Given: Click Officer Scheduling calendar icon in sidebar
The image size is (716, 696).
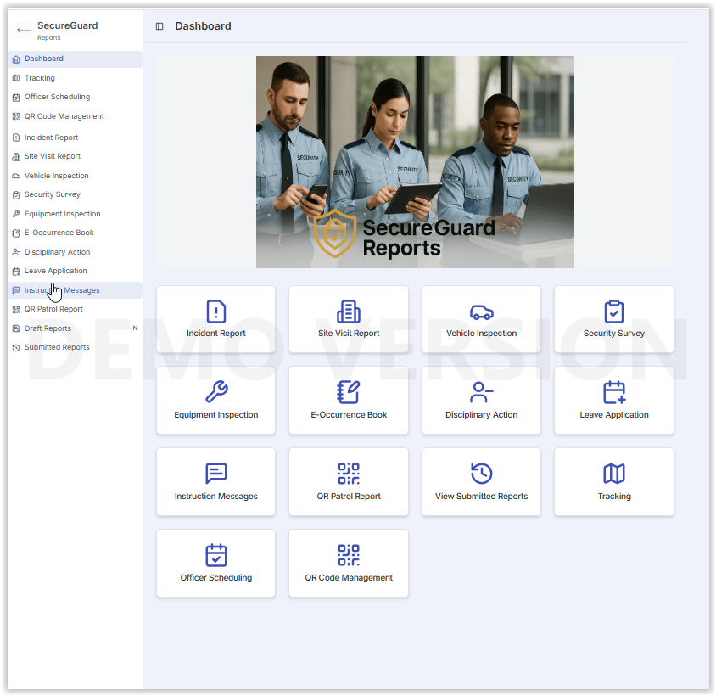Looking at the screenshot, I should pos(16,98).
